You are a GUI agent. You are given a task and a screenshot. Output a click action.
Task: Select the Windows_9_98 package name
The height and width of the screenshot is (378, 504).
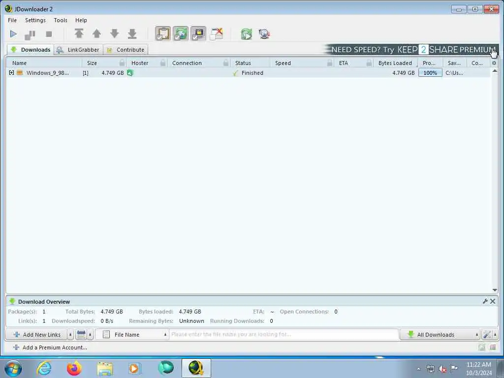pos(48,73)
